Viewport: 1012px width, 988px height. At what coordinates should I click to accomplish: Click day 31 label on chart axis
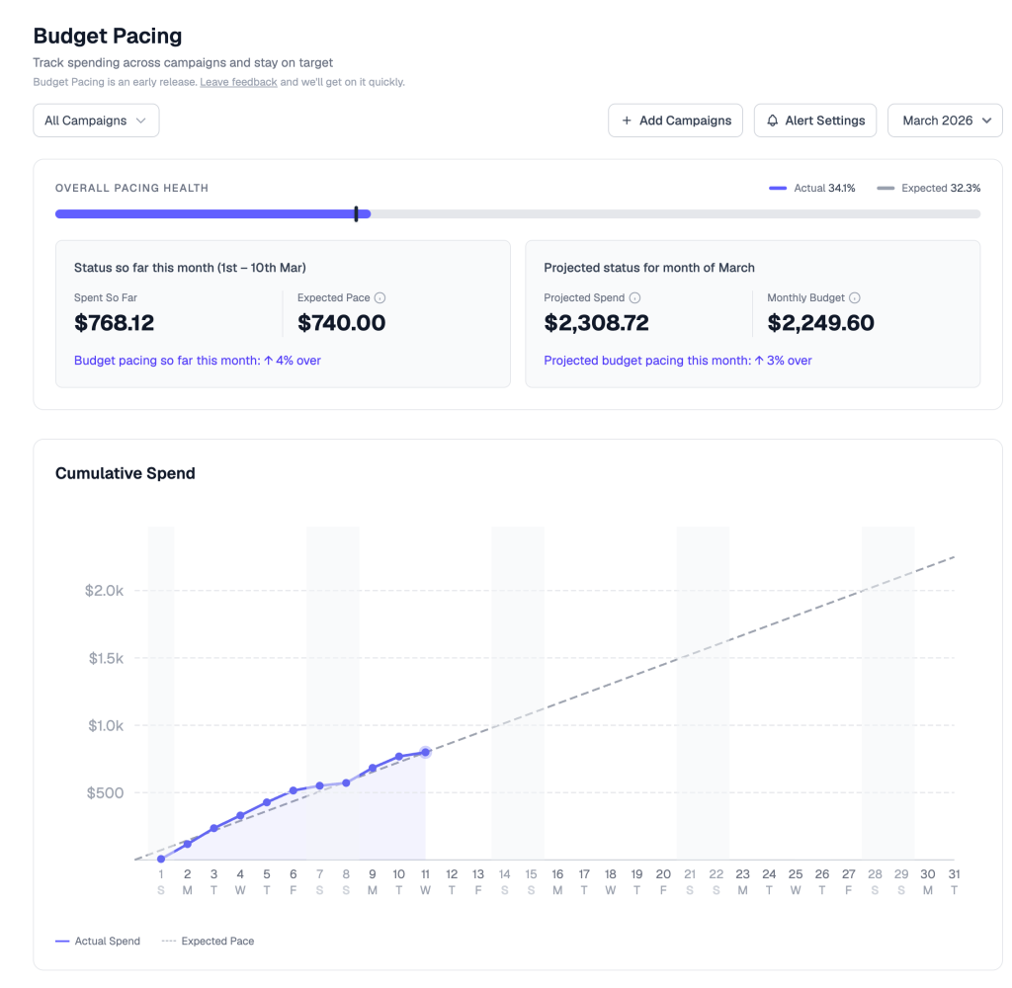(954, 874)
